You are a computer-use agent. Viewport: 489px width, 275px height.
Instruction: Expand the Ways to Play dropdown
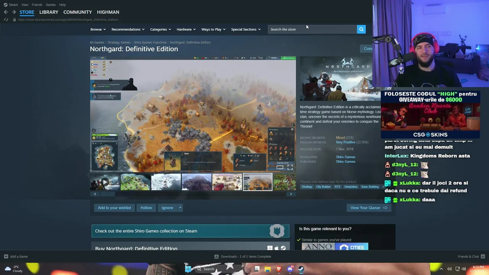[214, 29]
